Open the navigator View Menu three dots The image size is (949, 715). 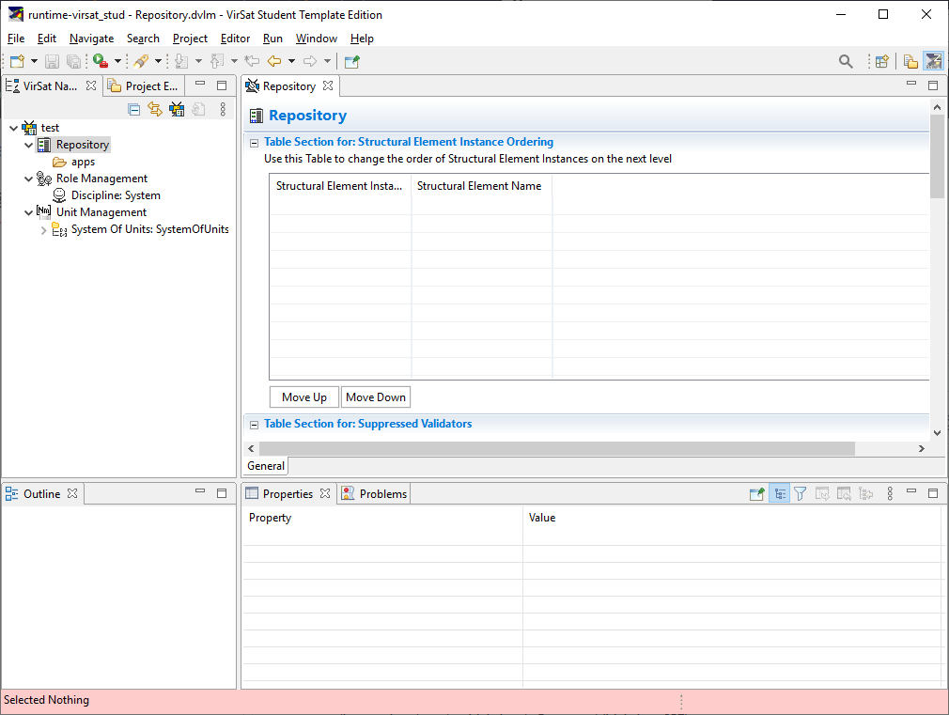click(223, 110)
